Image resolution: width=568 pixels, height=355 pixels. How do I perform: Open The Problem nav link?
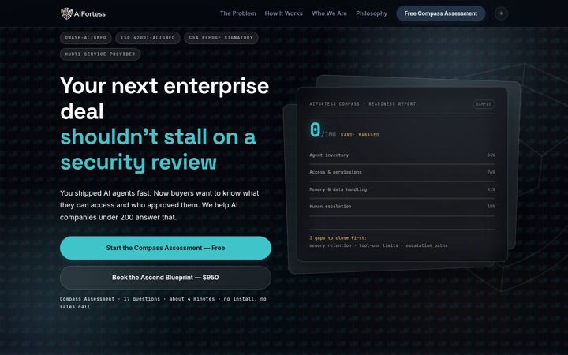coord(237,13)
